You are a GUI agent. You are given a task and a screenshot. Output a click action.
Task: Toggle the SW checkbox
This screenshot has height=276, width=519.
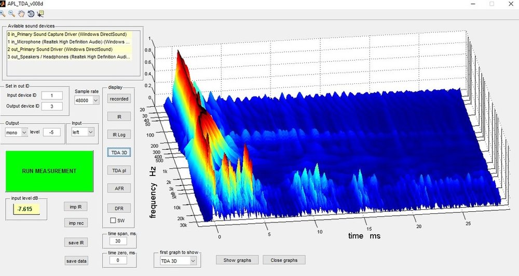pos(113,220)
